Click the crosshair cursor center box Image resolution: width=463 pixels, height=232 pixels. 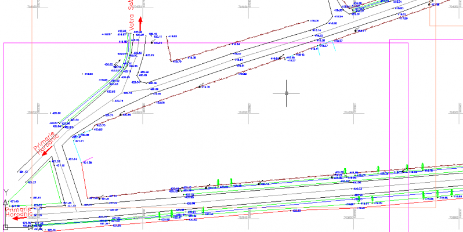[286, 93]
